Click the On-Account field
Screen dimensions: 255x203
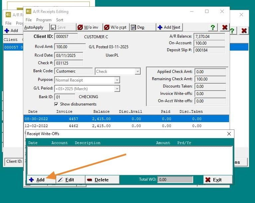coord(209,43)
